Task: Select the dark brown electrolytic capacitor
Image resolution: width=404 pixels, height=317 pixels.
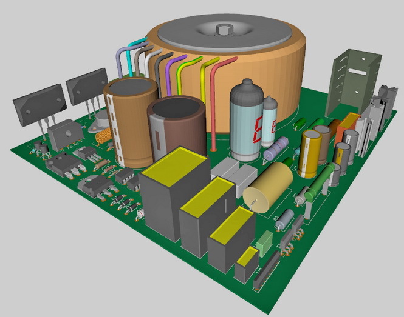Action: [x=177, y=127]
